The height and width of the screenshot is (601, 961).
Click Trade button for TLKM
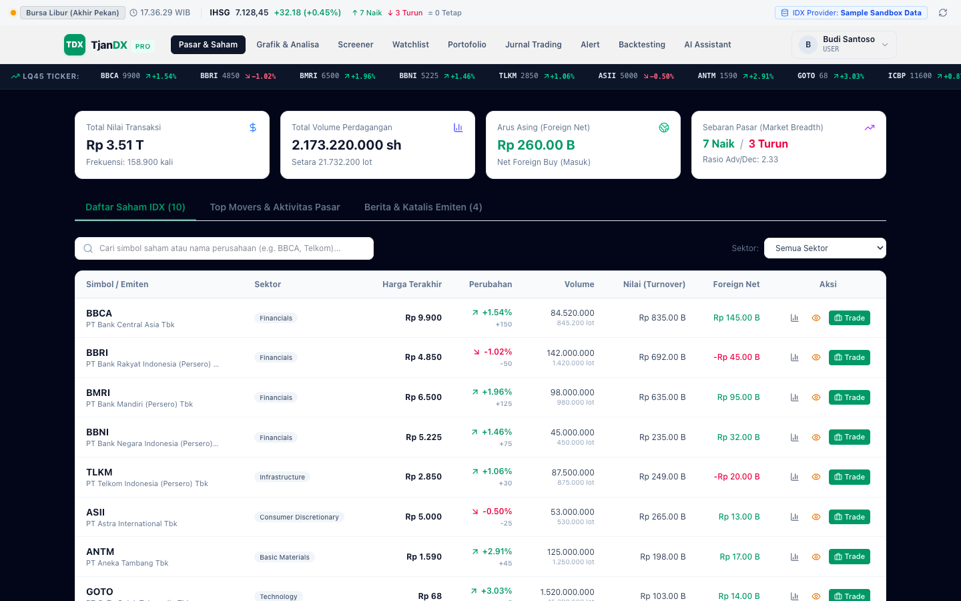tap(850, 477)
